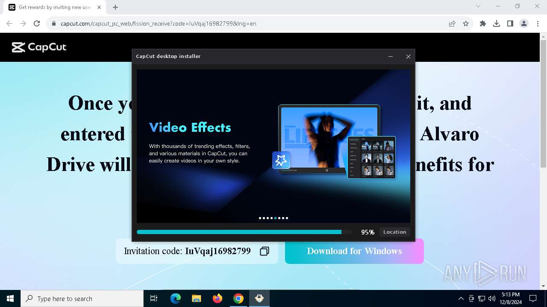Image resolution: width=547 pixels, height=307 pixels.
Task: Open the clock showing 5:13 PM
Action: [511, 298]
